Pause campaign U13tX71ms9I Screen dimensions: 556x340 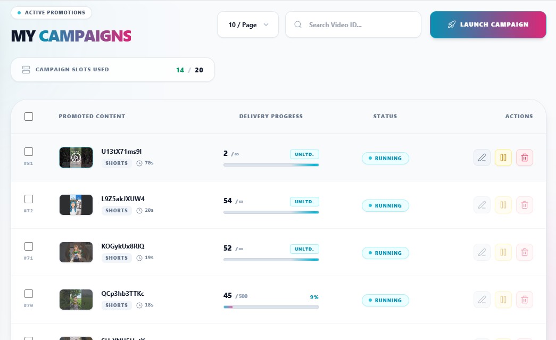click(503, 157)
